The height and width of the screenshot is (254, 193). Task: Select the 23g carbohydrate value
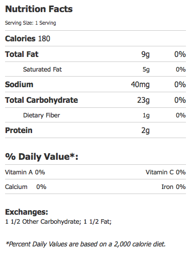click(143, 100)
